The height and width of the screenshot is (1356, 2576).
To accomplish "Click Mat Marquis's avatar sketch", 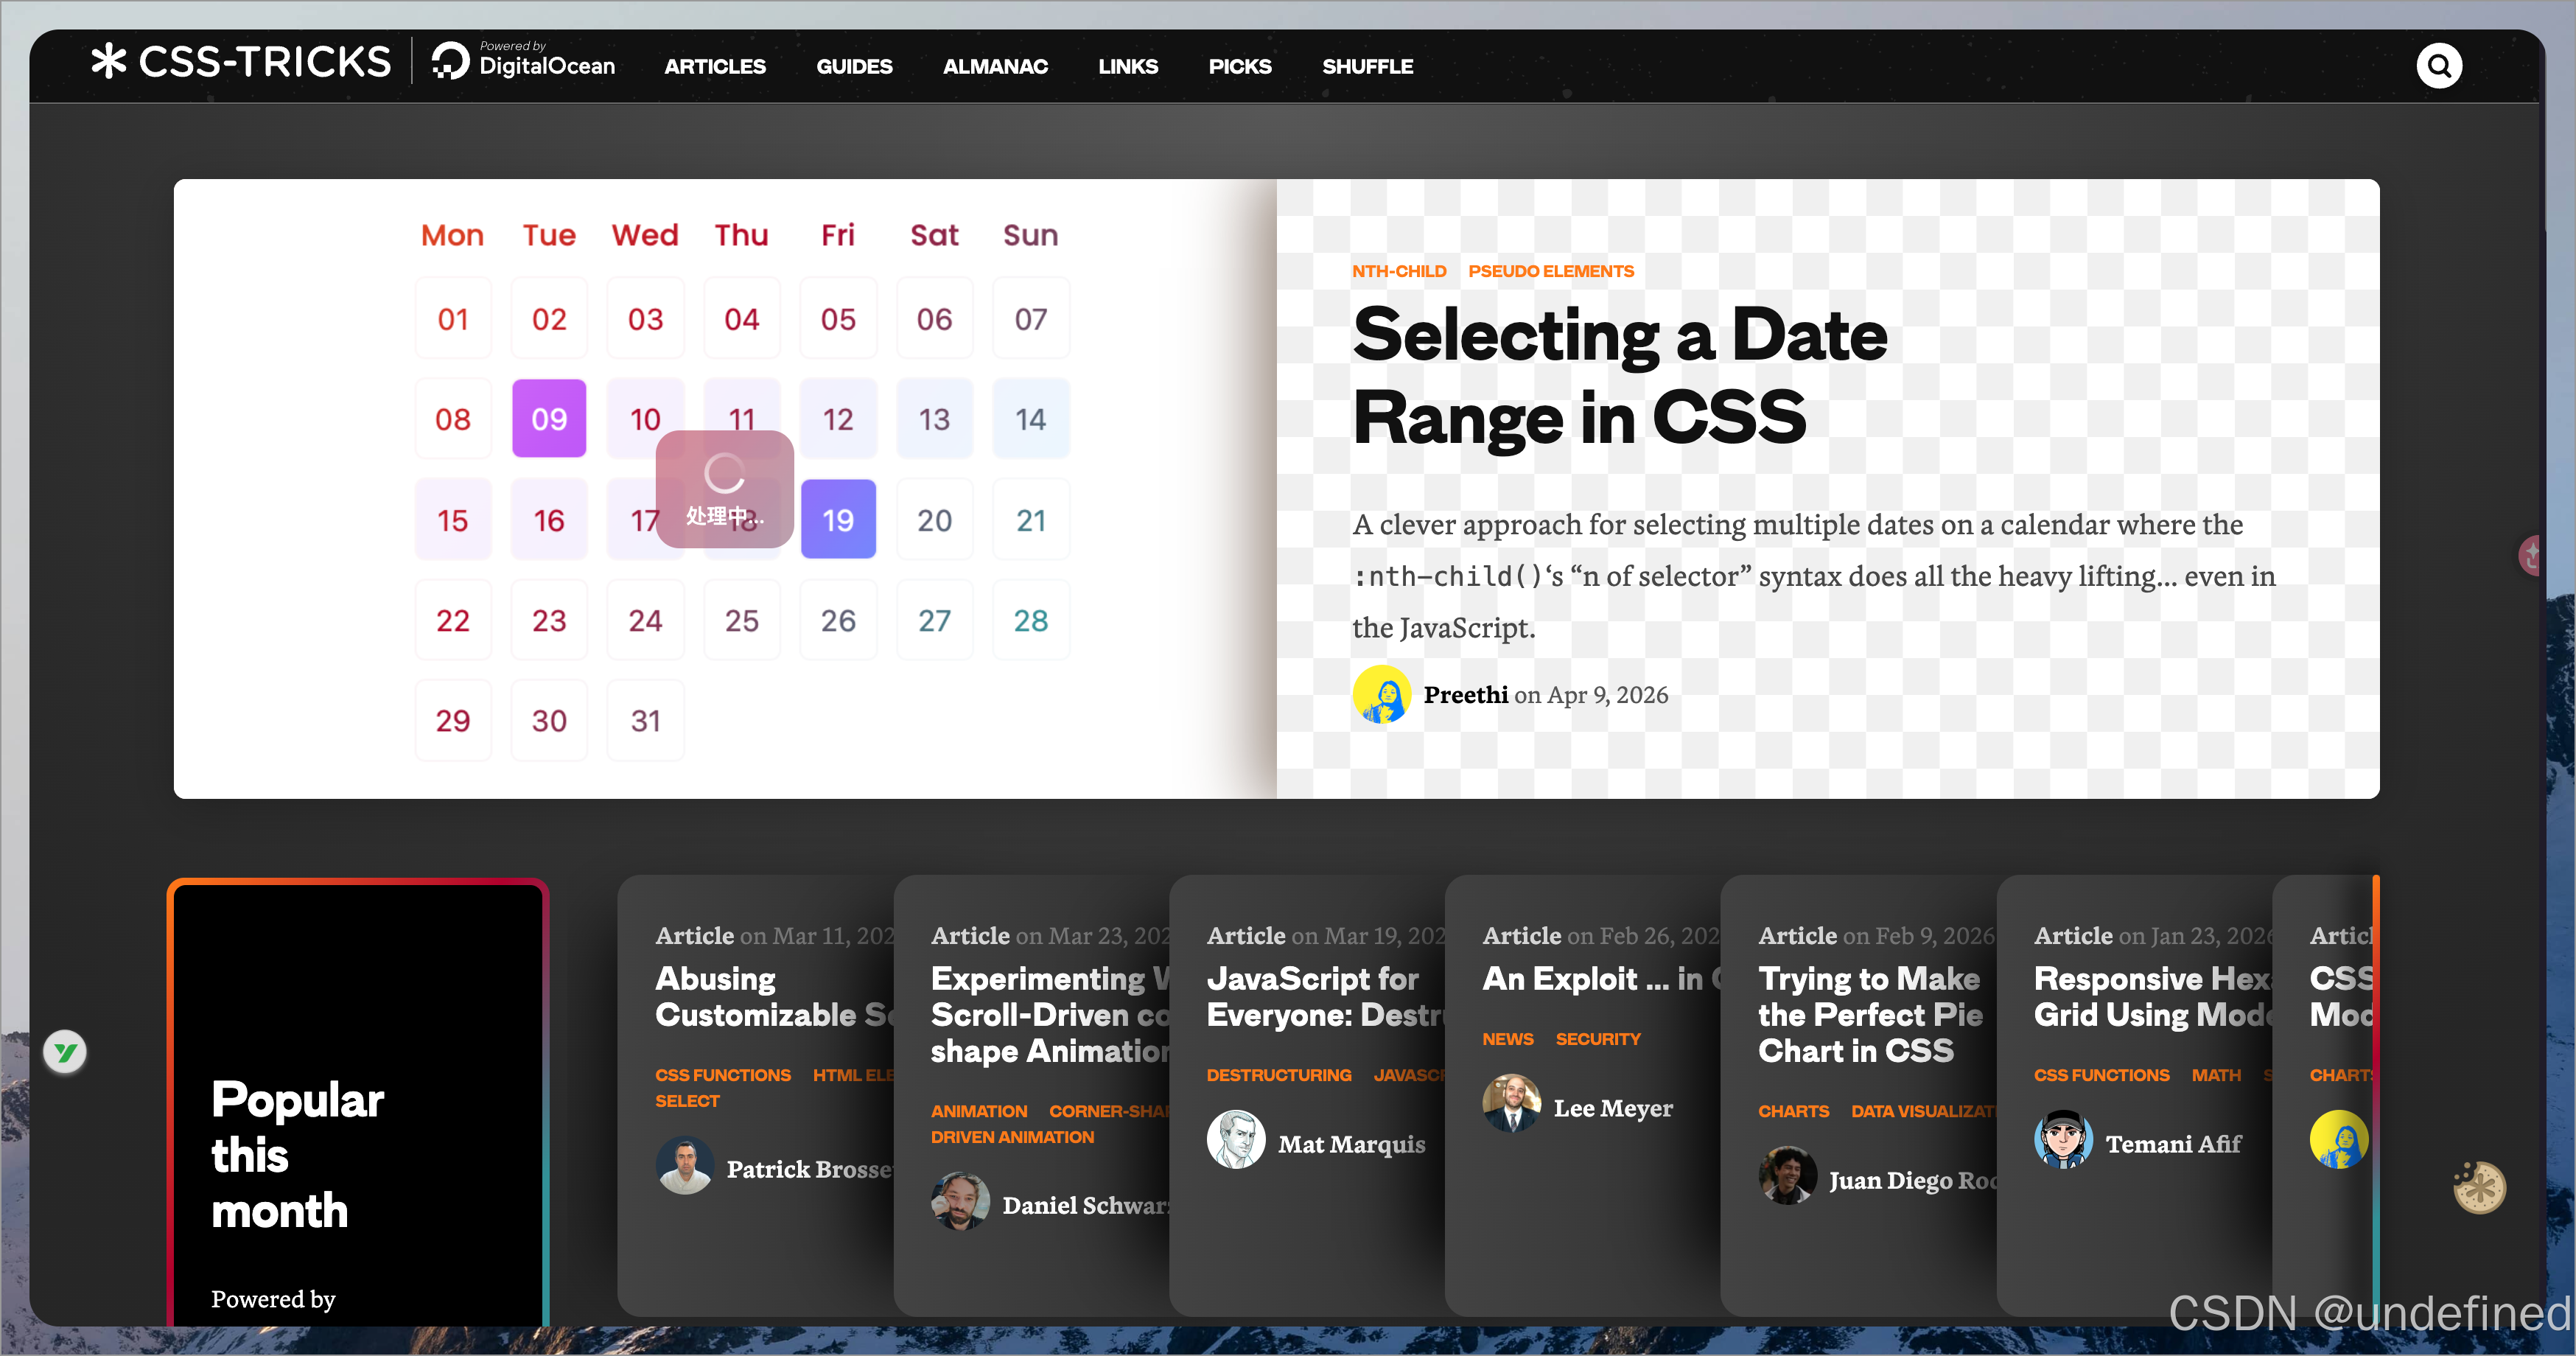I will [1236, 1140].
